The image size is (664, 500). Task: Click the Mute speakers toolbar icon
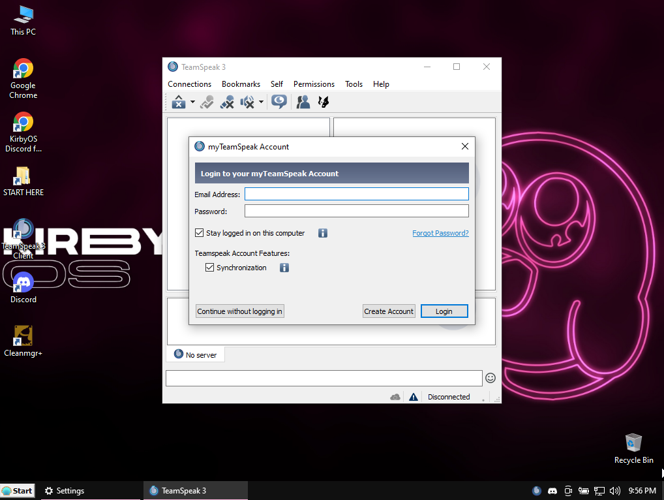coord(247,102)
